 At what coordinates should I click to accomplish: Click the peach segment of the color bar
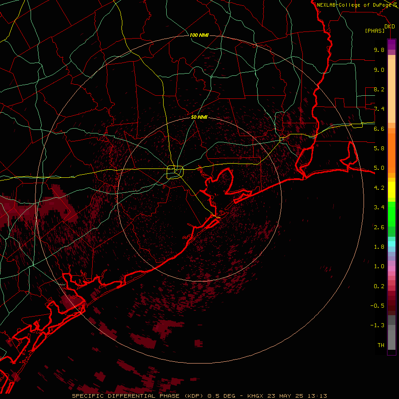coord(391,91)
